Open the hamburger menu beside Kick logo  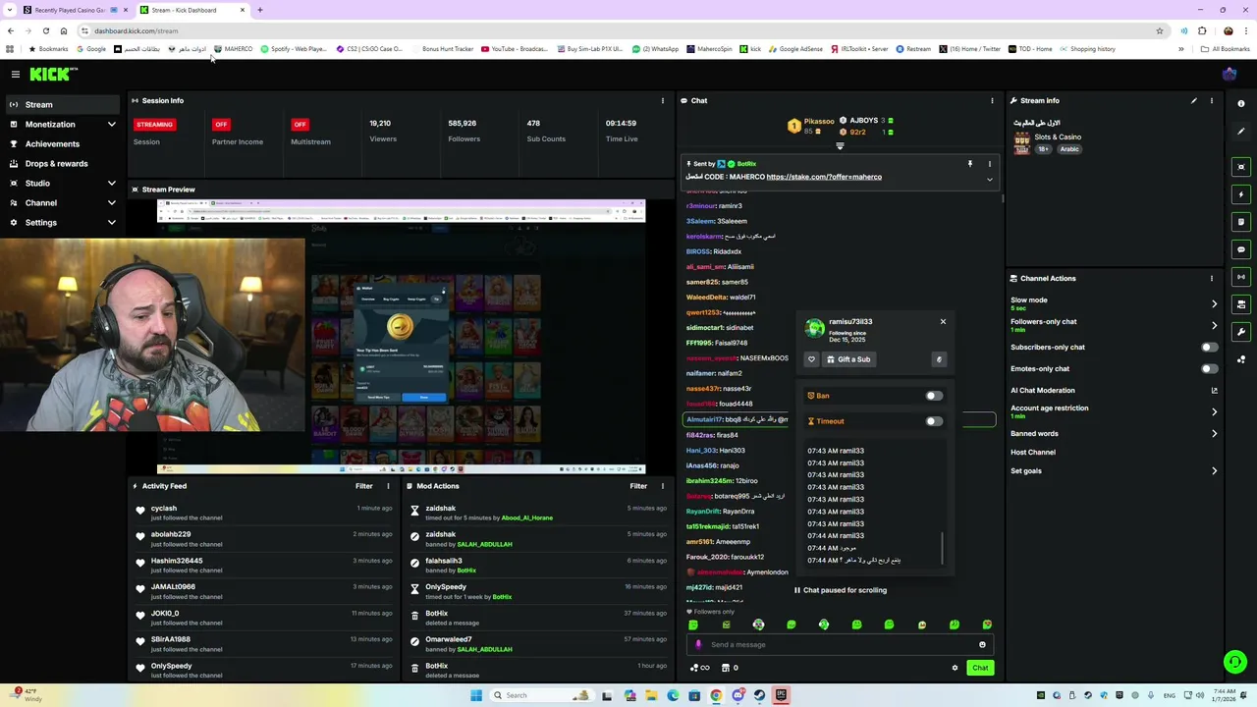click(15, 74)
